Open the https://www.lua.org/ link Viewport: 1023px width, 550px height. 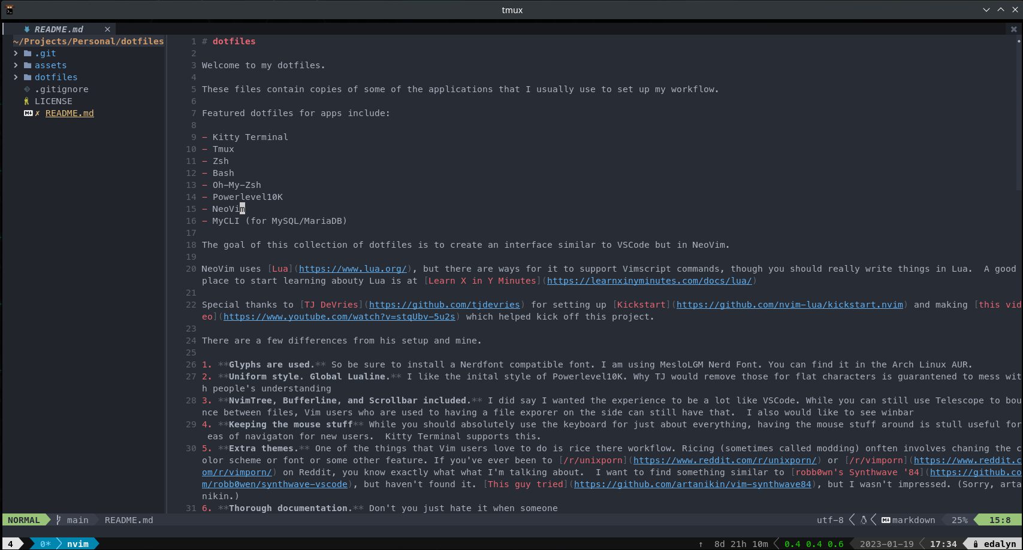353,269
